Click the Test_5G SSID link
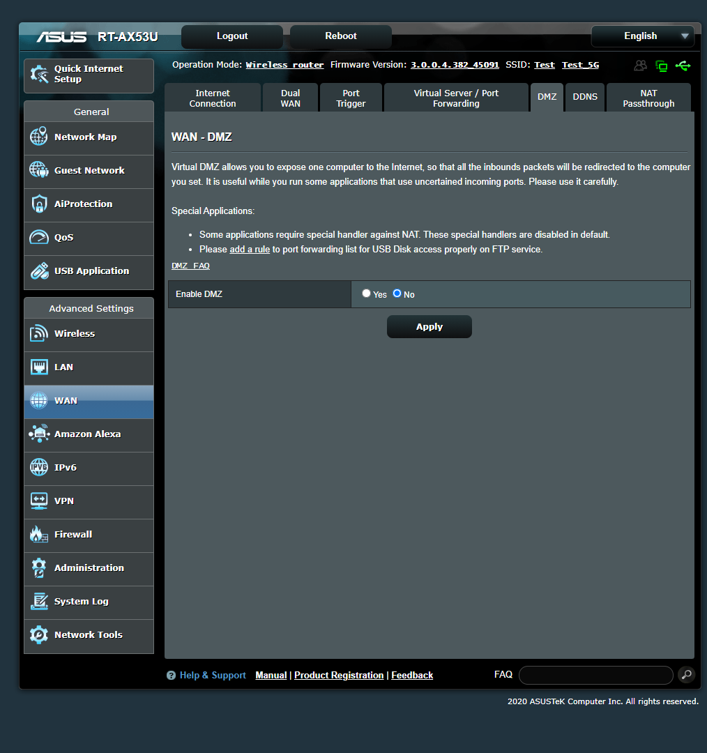This screenshot has height=753, width=707. pyautogui.click(x=581, y=65)
